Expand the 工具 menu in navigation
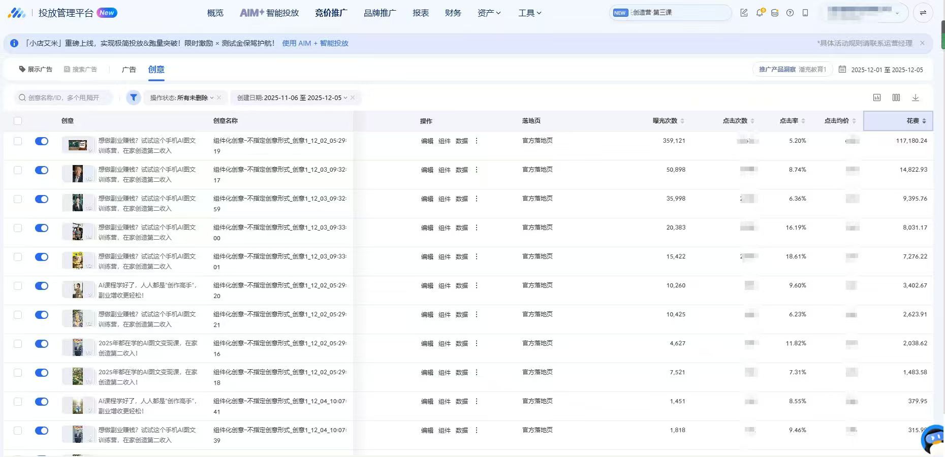 point(530,13)
